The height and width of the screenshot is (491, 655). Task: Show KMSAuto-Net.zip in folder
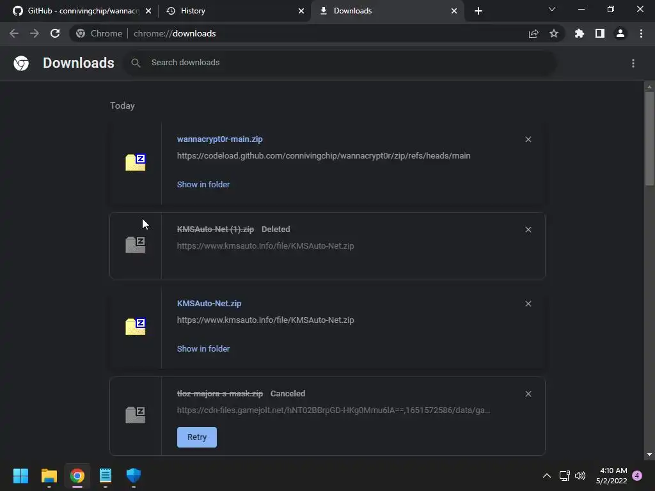[x=203, y=348]
